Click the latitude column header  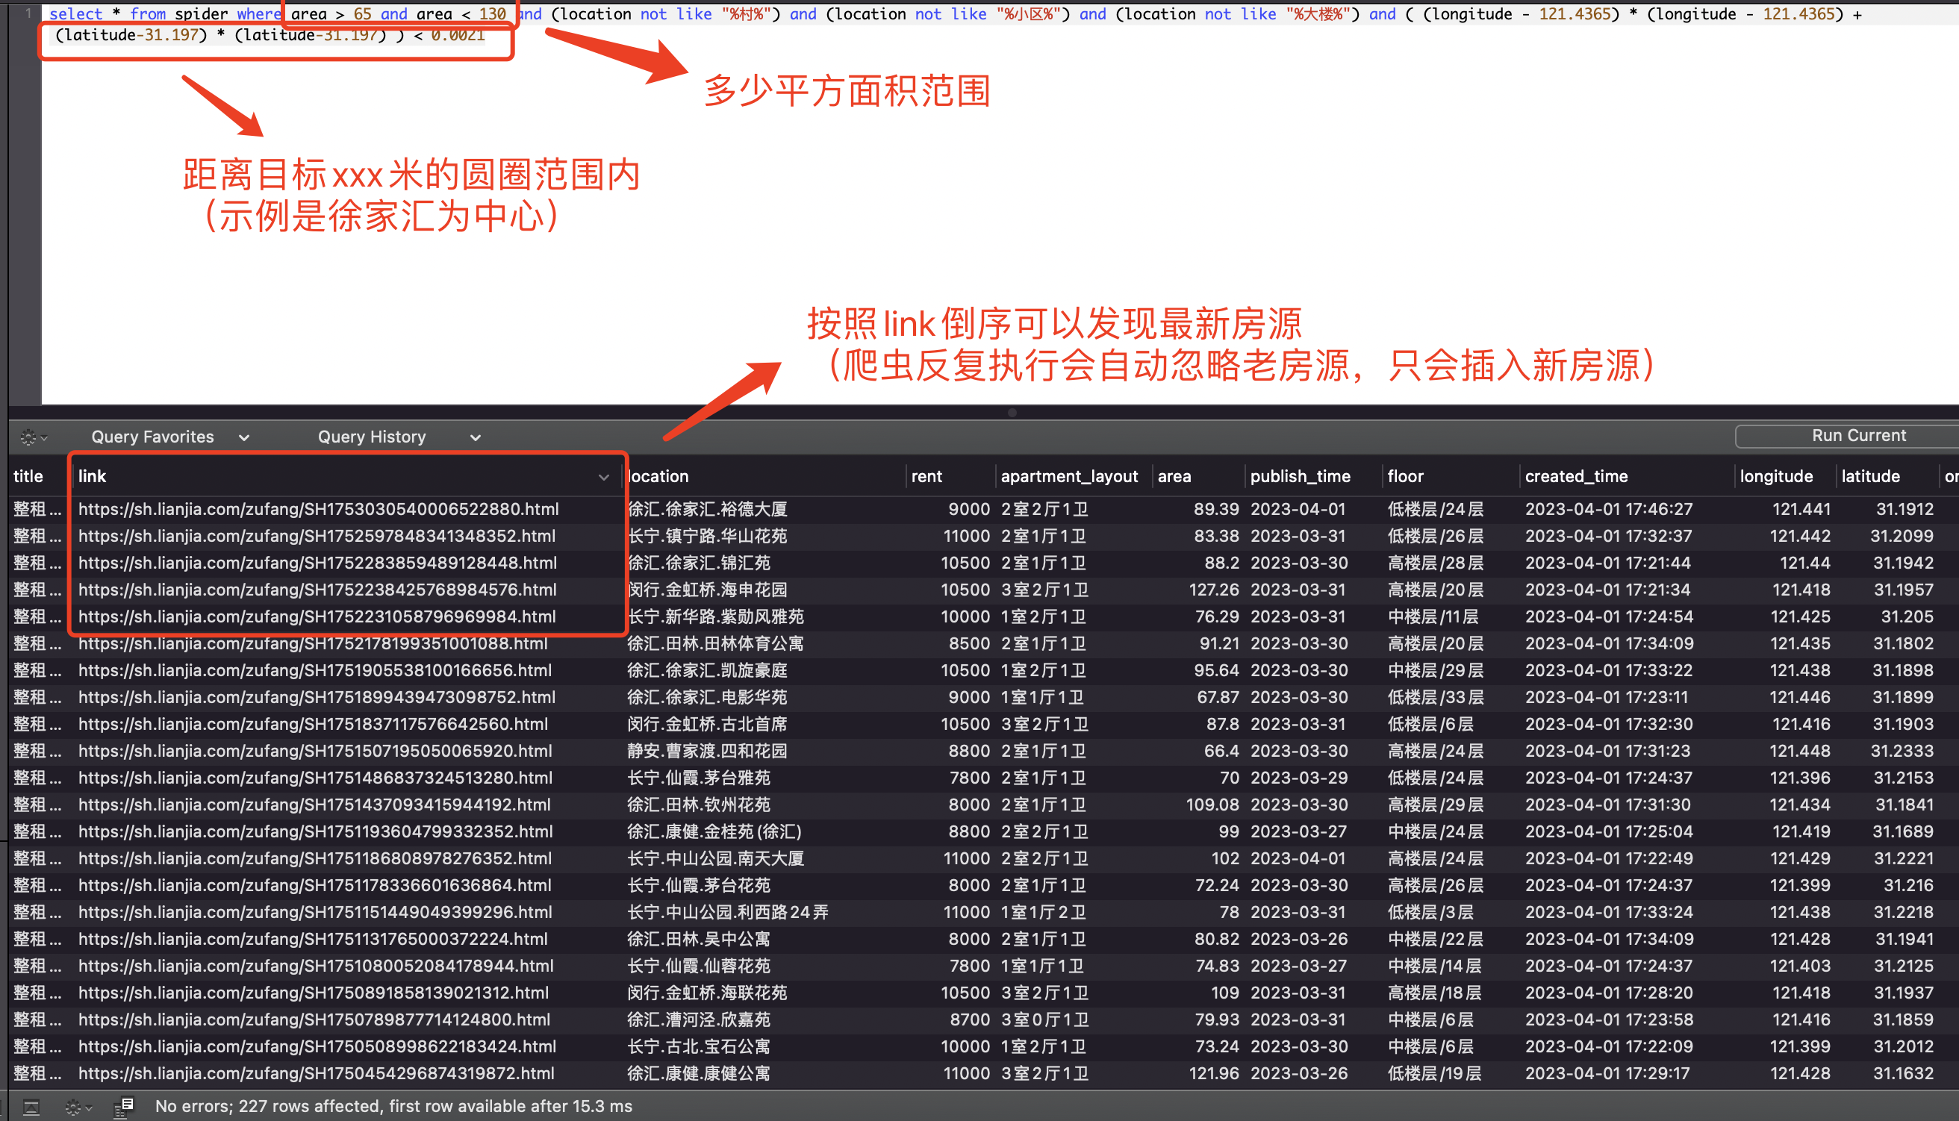tap(1869, 477)
